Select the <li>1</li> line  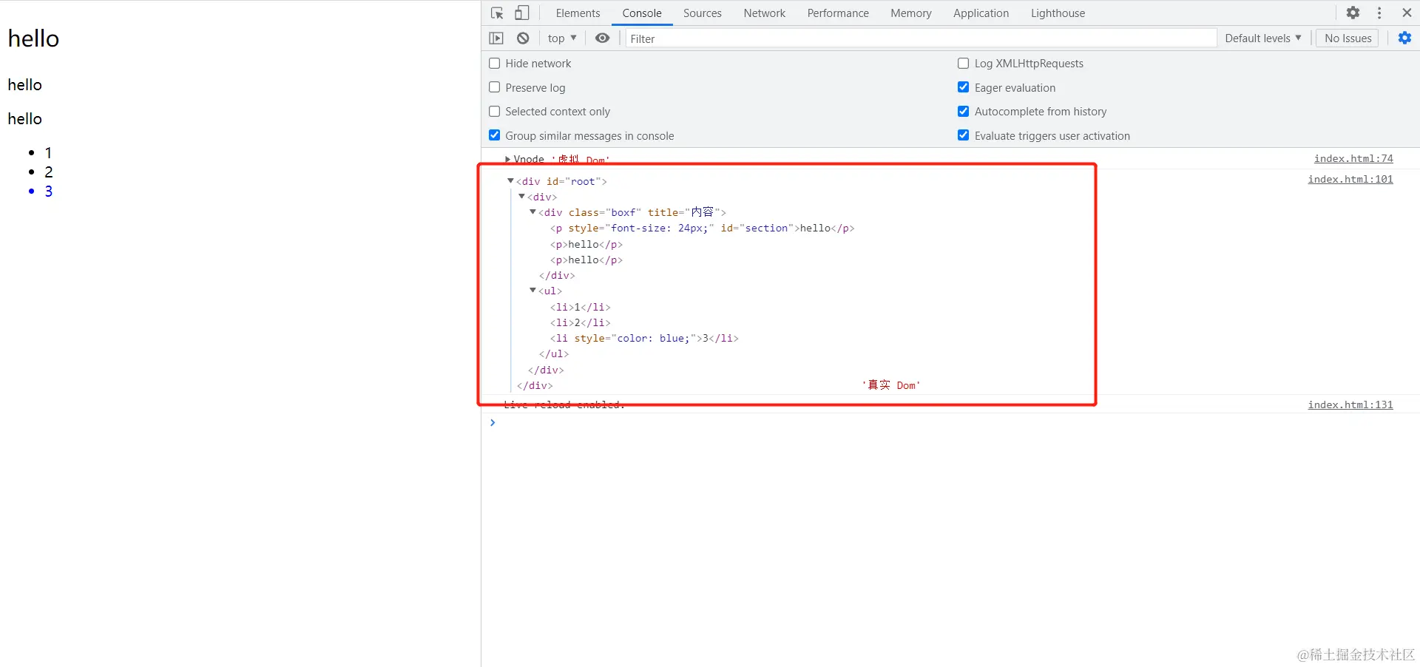pos(581,307)
